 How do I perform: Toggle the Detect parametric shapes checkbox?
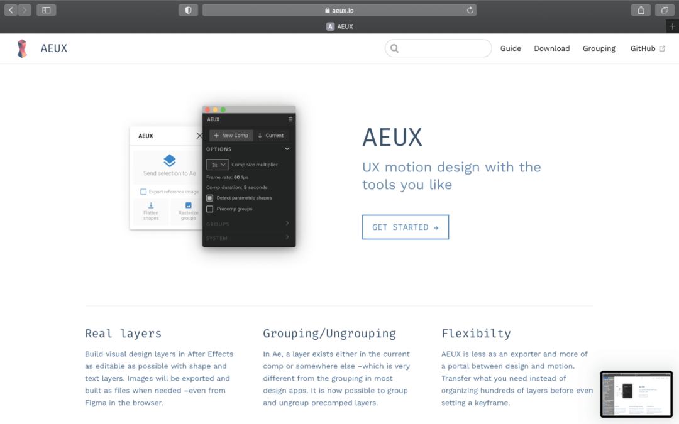coord(209,198)
